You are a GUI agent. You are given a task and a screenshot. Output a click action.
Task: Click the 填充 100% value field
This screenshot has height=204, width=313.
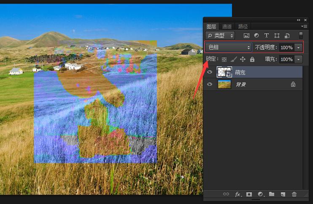(287, 59)
